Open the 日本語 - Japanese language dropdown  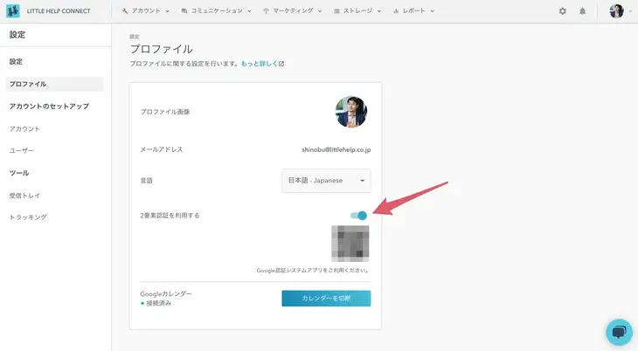click(x=326, y=181)
